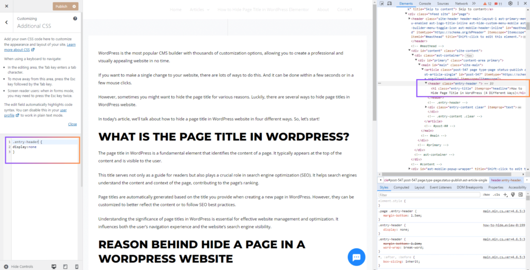The height and width of the screenshot is (270, 530).
Task: Open How to Hide Page Title nav link
Action: click(x=263, y=9)
